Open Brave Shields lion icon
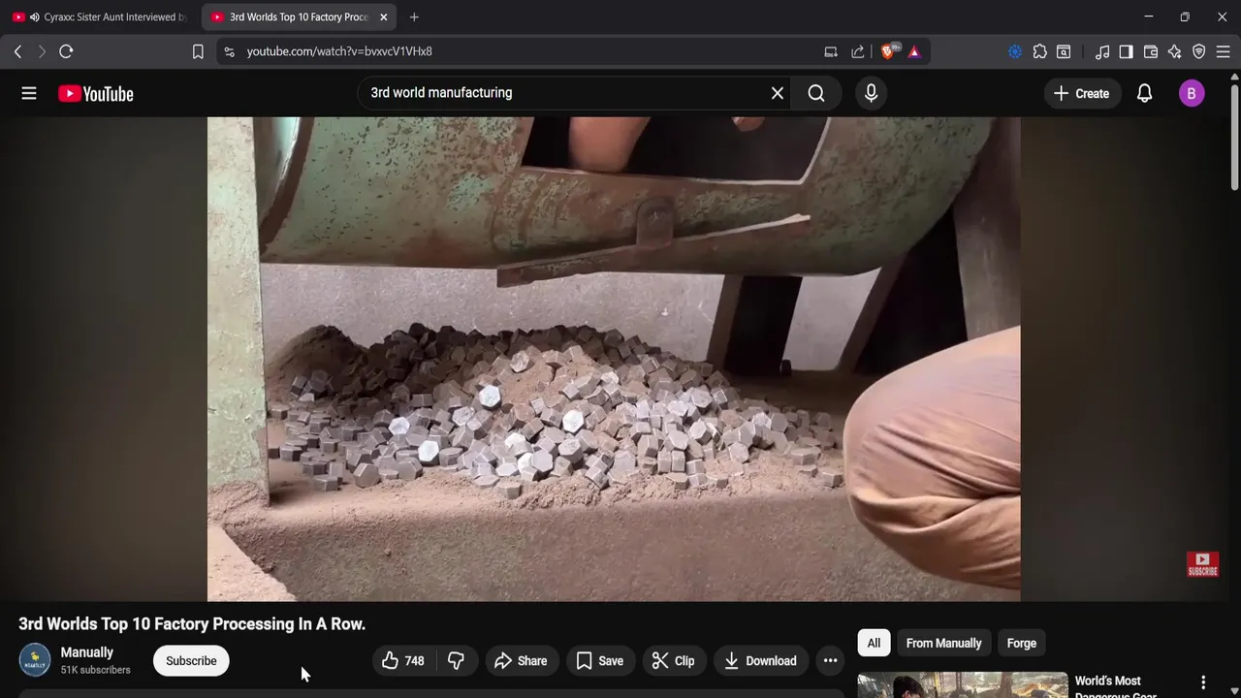 [888, 51]
